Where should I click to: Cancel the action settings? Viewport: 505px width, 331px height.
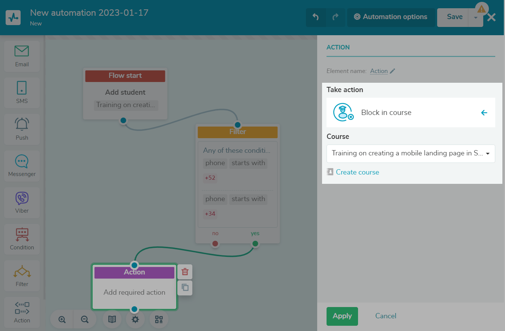click(385, 316)
